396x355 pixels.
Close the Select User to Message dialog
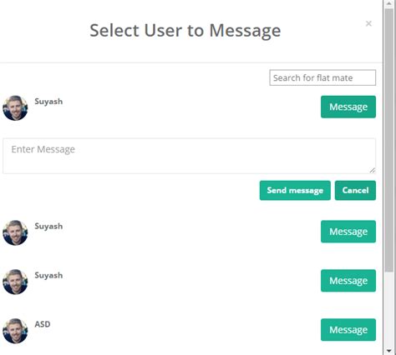[368, 23]
